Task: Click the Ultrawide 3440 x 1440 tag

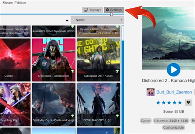Action: (x=171, y=121)
